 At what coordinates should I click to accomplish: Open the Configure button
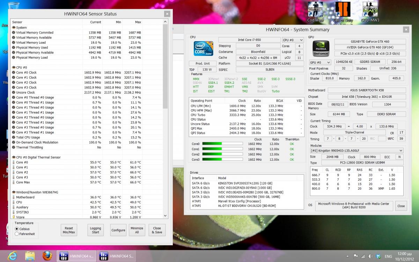coord(118,230)
